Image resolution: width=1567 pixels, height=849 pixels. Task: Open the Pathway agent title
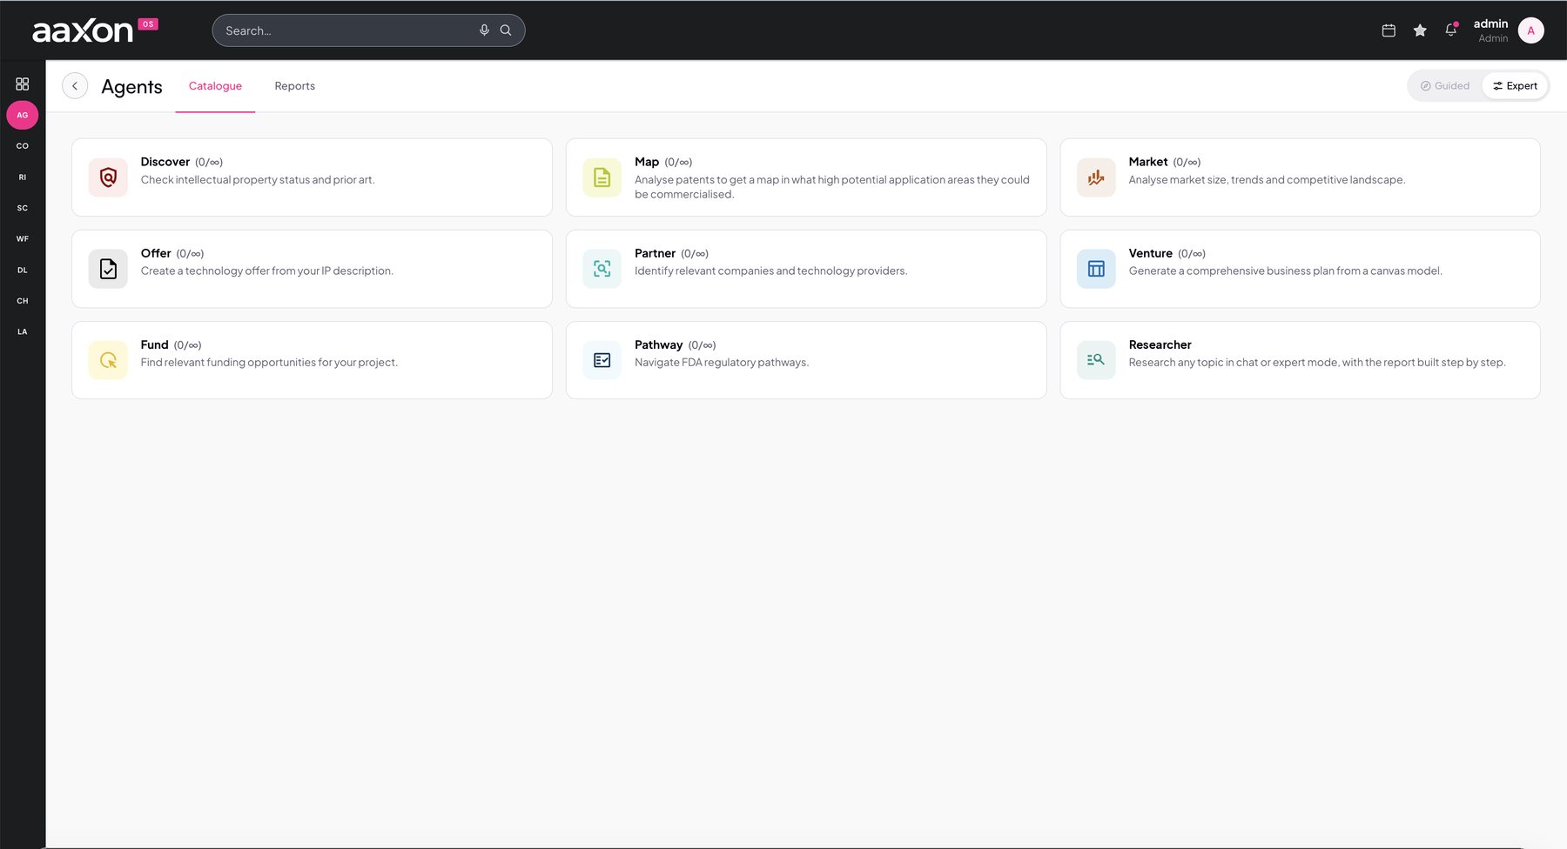coord(658,344)
